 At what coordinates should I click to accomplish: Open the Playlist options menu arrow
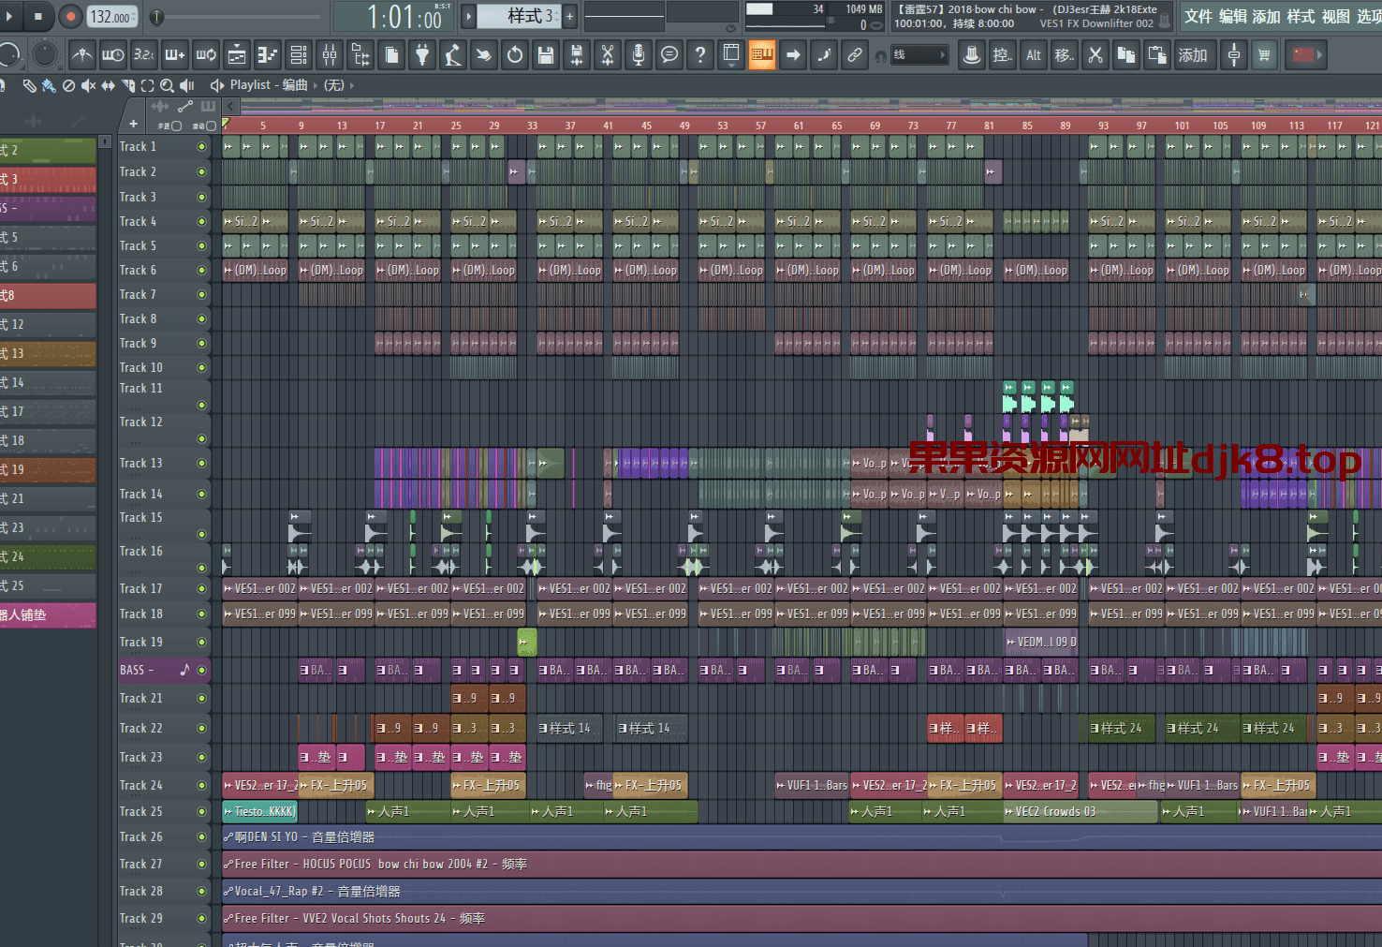click(x=217, y=85)
